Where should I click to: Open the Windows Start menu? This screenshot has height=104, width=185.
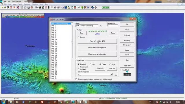pos(3,102)
